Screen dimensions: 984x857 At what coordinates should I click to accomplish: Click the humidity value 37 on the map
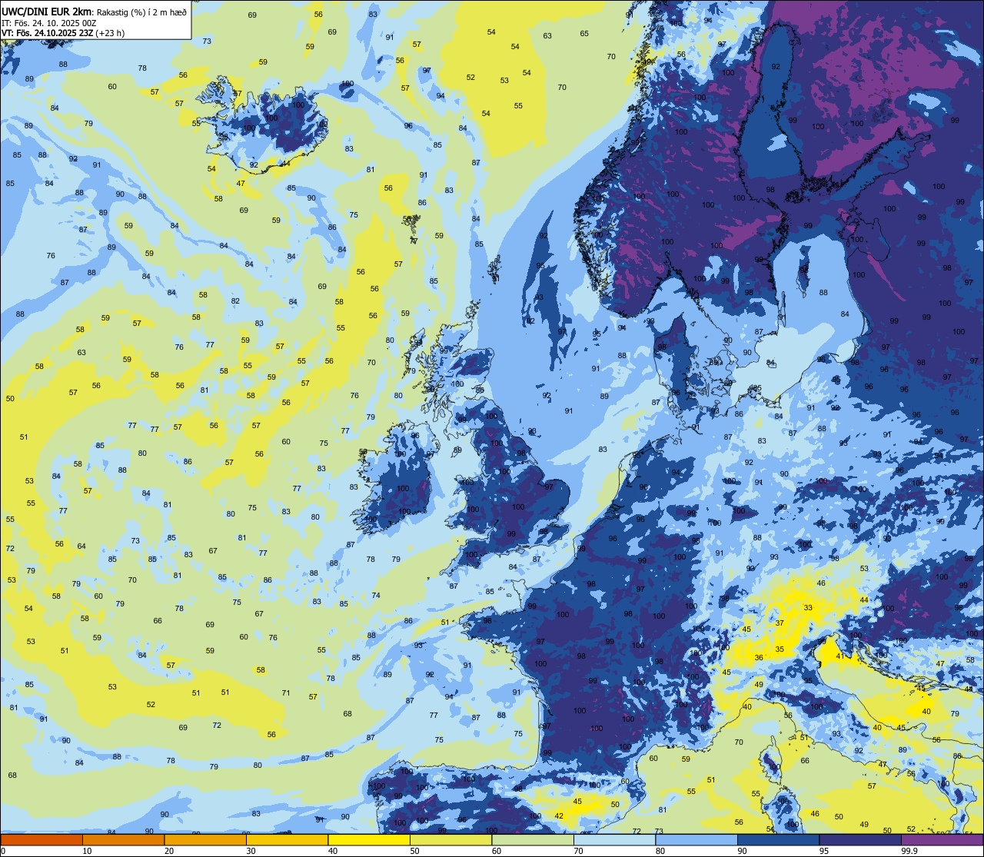[x=780, y=623]
